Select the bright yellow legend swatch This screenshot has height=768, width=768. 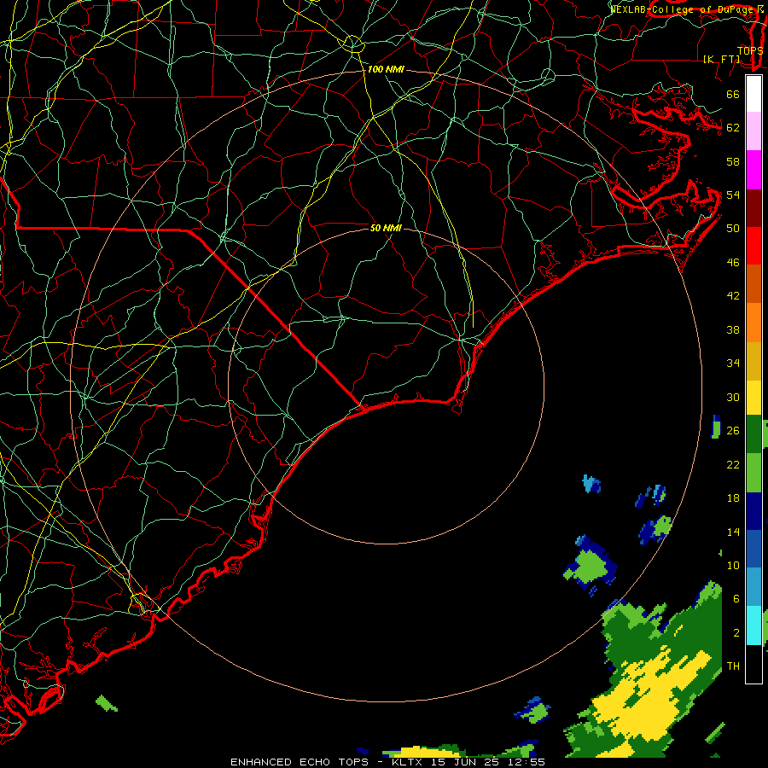[753, 398]
